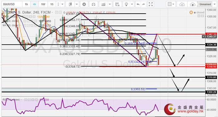218x117 pixels.
Task: Click the XAUUSD symbol input field
Action: 12,4
